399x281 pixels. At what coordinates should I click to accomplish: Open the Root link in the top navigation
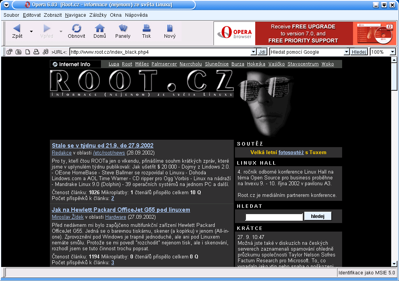click(127, 64)
